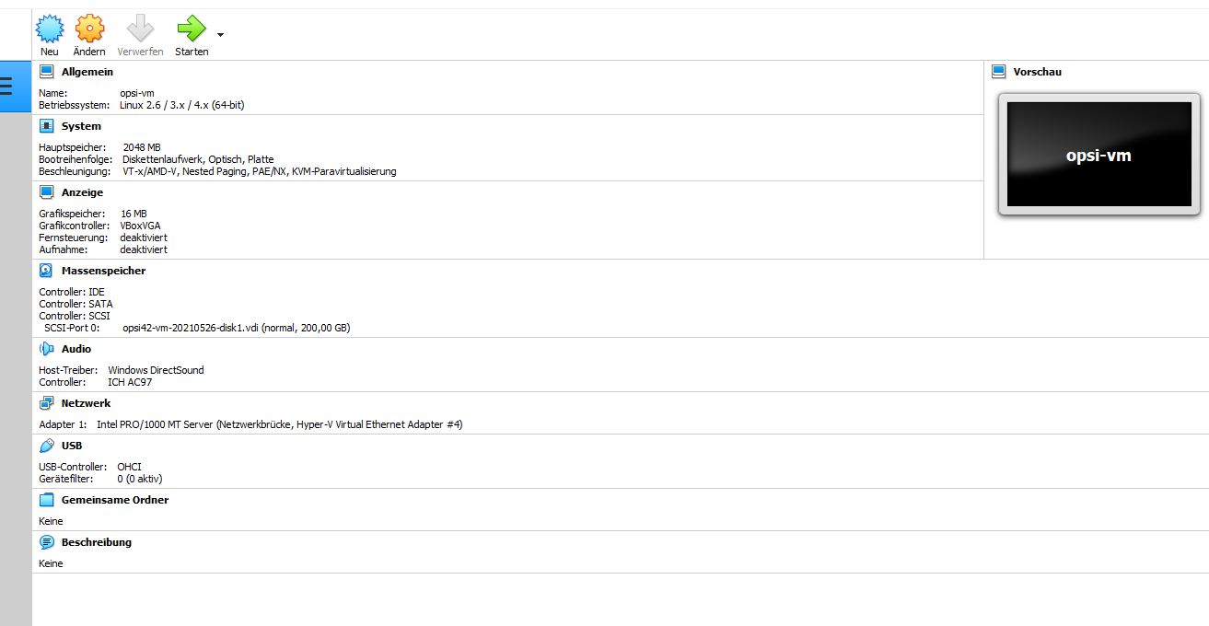
Task: Click the Audio speaker icon
Action: pos(47,349)
